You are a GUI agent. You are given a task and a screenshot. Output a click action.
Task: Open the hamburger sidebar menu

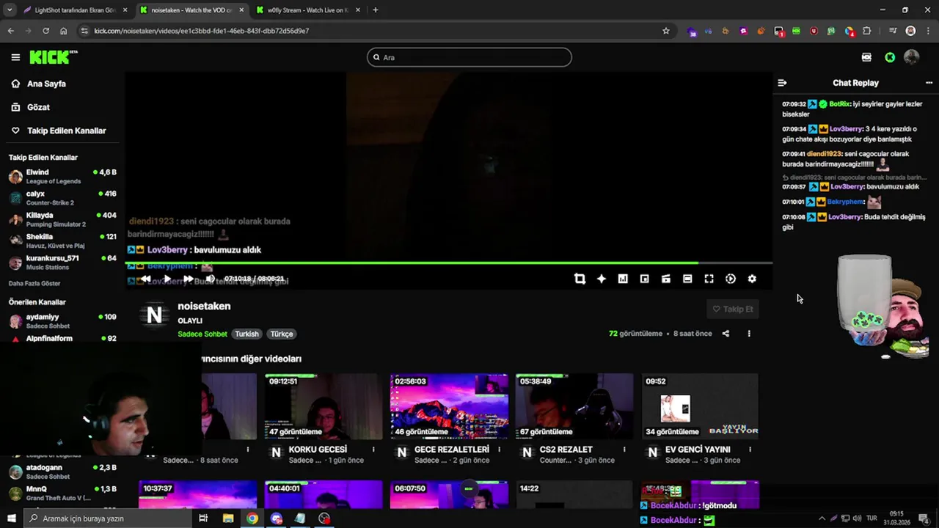tap(15, 57)
